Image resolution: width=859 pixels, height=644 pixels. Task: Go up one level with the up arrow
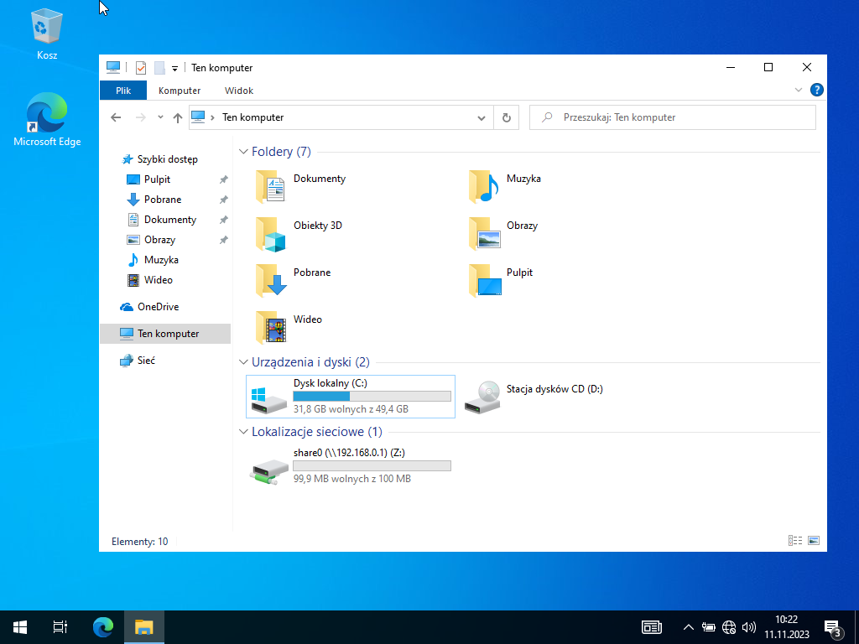(x=178, y=118)
